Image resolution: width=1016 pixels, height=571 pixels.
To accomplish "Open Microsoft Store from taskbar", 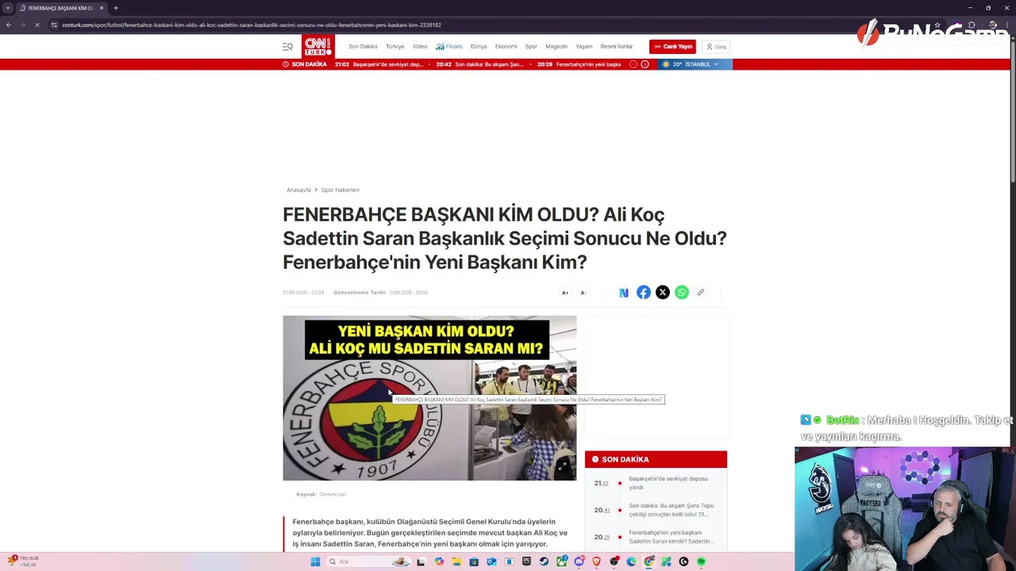I will pos(474,561).
